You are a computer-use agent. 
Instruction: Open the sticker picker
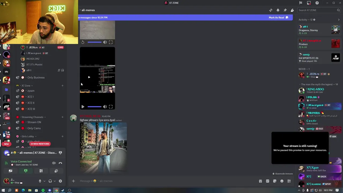coord(275,181)
